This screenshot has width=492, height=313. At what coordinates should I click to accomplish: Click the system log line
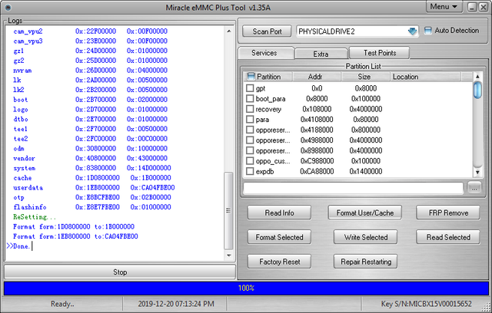(x=92, y=168)
